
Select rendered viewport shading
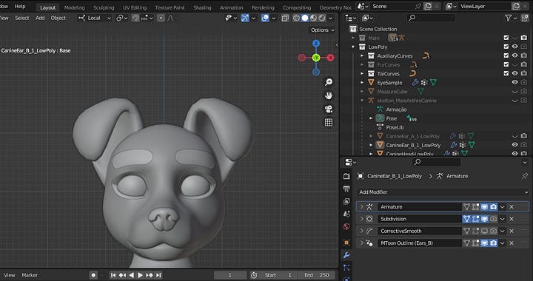[x=321, y=18]
